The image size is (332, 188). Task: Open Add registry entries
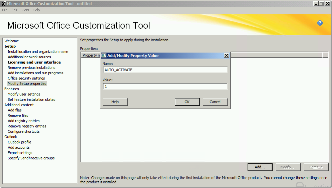point(23,121)
